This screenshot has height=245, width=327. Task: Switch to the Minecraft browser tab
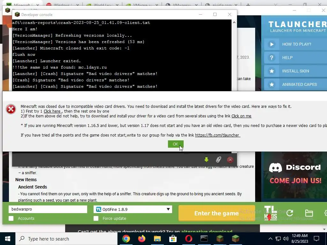[x=23, y=4]
